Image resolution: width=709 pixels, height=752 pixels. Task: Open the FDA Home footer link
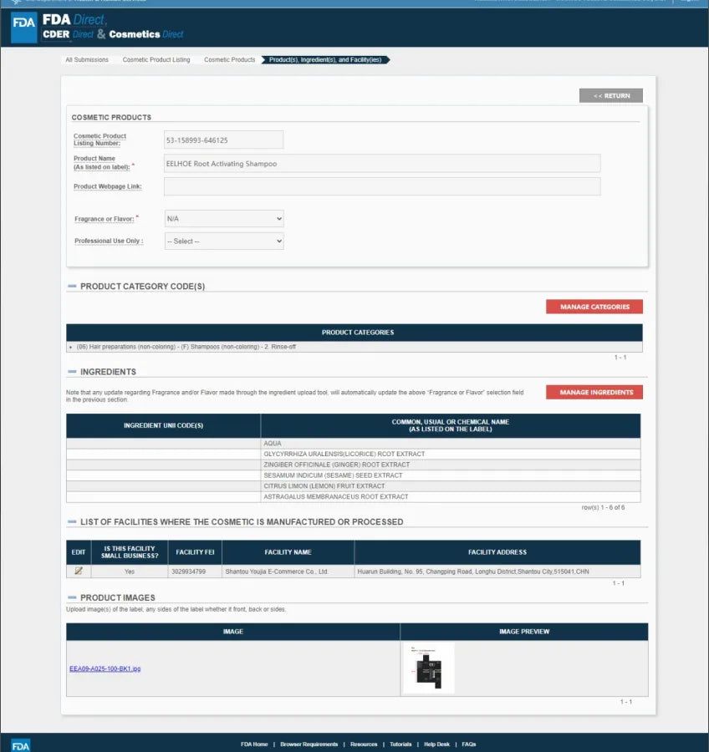click(x=254, y=744)
